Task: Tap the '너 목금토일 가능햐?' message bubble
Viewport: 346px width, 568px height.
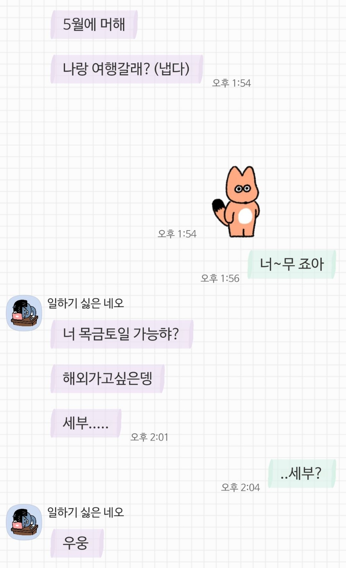Action: click(x=121, y=334)
